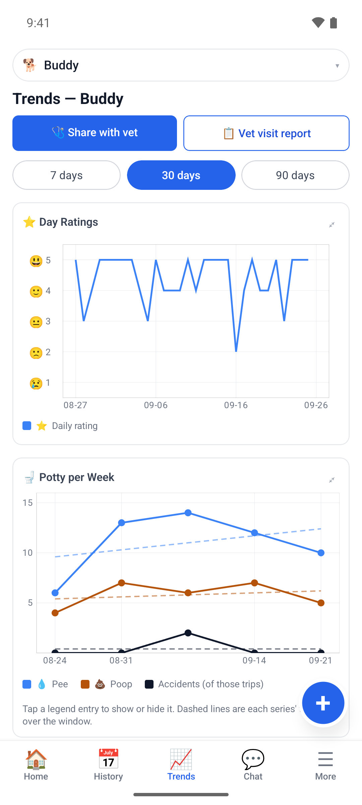Open the Buddy pet selector dropdown
Viewport: 362px width, 805px height.
[181, 65]
